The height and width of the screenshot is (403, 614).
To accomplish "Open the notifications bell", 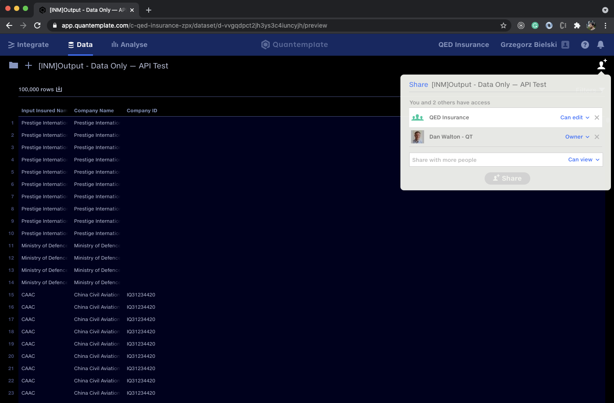I will 601,45.
